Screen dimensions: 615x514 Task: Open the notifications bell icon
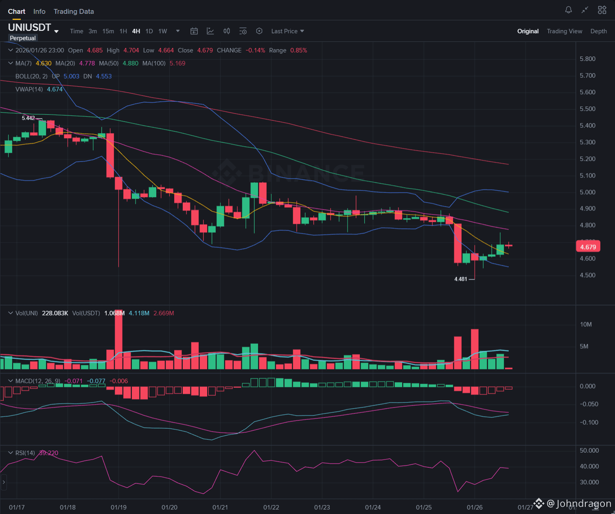click(568, 9)
